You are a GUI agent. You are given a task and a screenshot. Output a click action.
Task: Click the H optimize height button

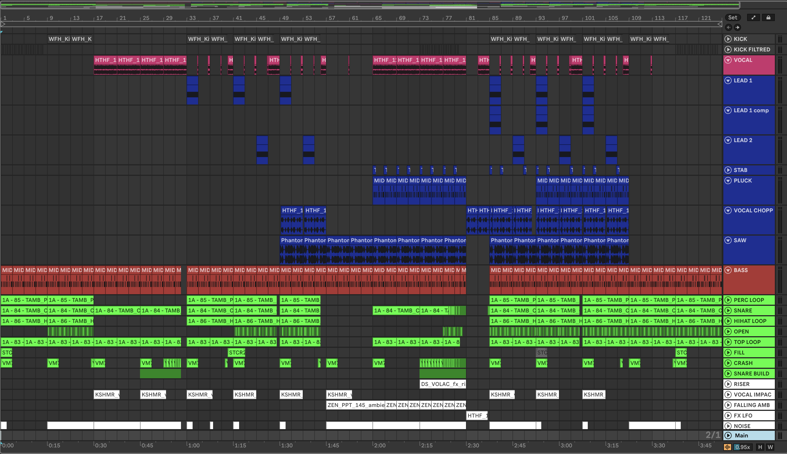[760, 447]
